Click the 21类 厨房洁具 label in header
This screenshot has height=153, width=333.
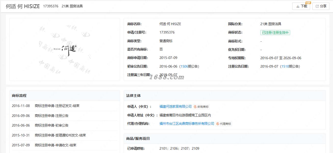[x=72, y=6]
